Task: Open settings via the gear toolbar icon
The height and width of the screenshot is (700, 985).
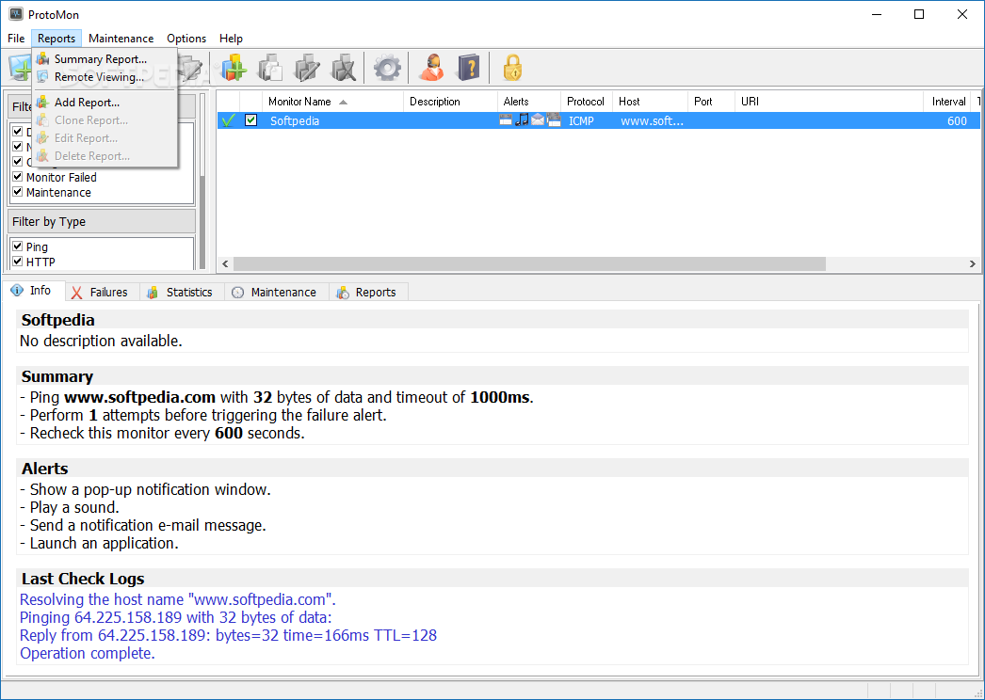Action: click(387, 67)
